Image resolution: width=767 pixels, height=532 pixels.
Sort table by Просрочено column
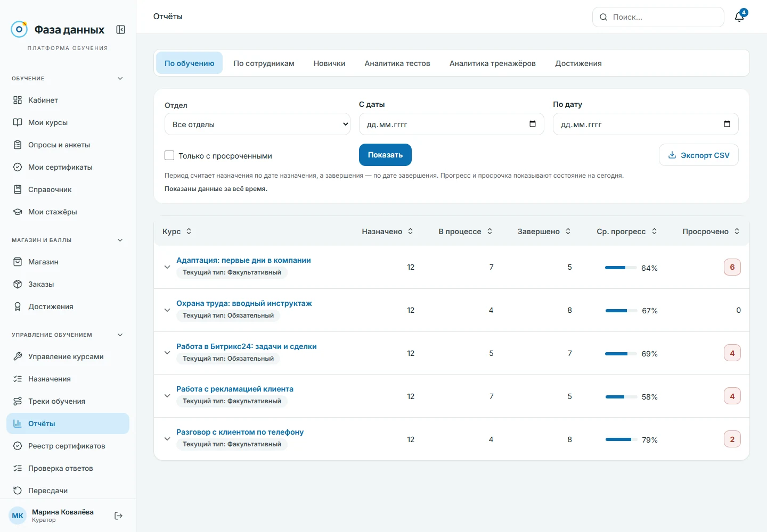point(711,231)
